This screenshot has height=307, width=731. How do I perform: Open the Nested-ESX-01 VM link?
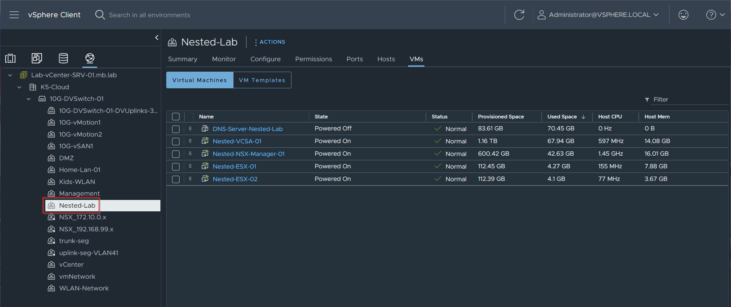pos(234,166)
